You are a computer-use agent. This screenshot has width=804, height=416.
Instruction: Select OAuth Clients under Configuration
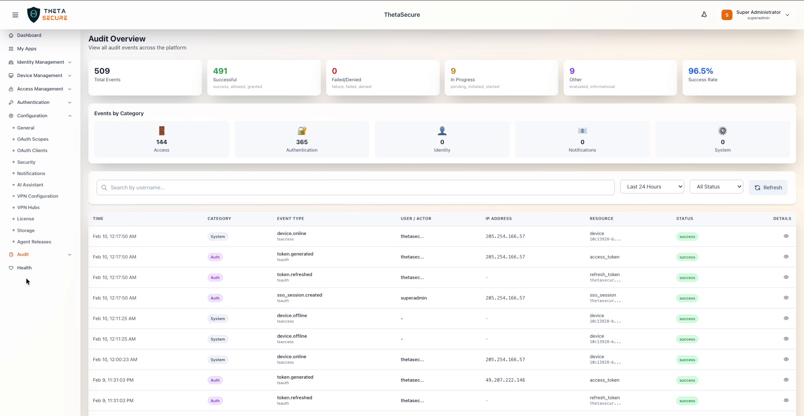coord(31,150)
